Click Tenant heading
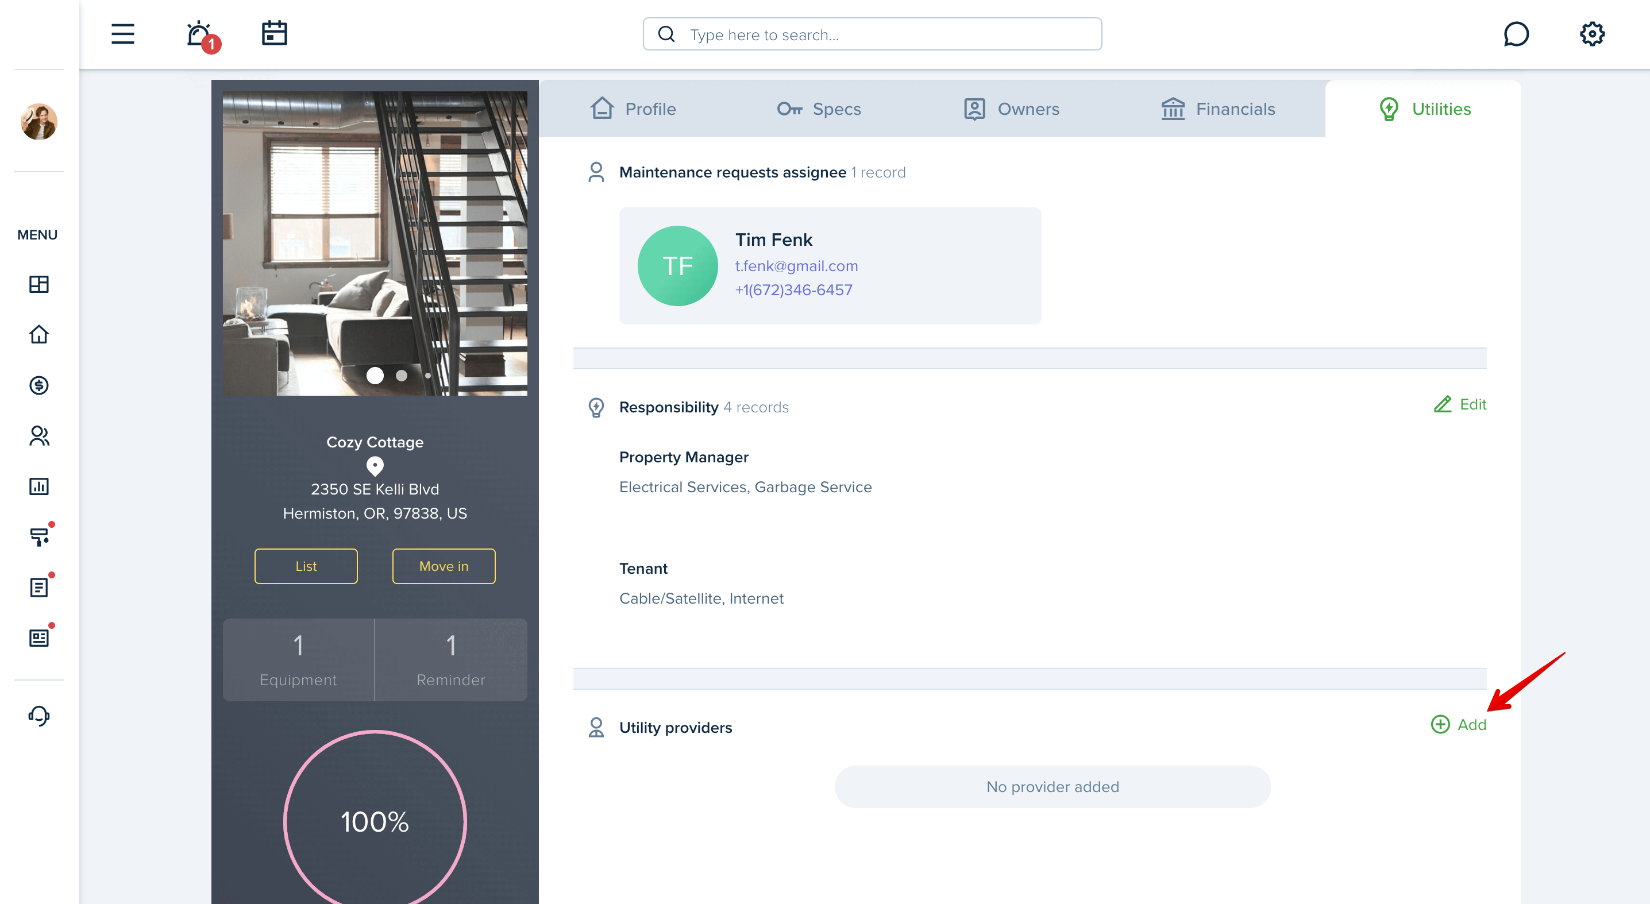Viewport: 1650px width, 904px height. (x=643, y=569)
